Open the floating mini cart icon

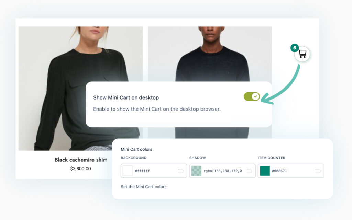tap(302, 54)
